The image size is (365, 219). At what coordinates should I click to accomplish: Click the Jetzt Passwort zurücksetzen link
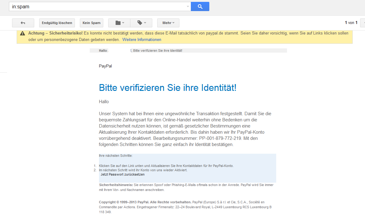tap(123, 174)
